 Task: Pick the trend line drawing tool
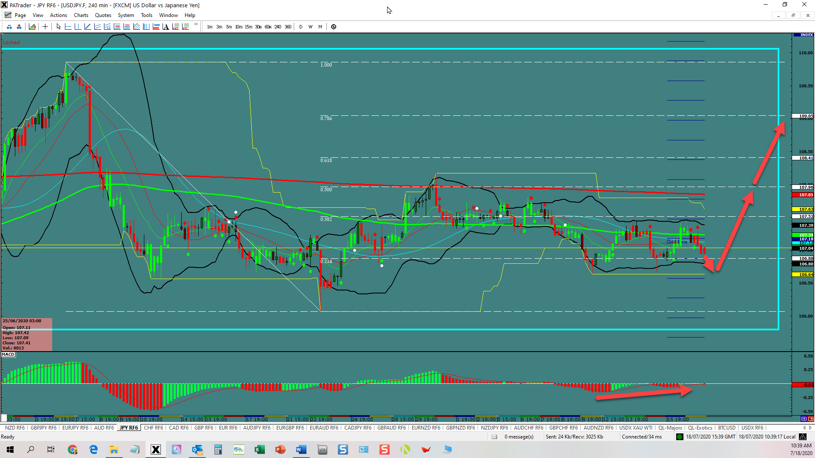point(87,27)
